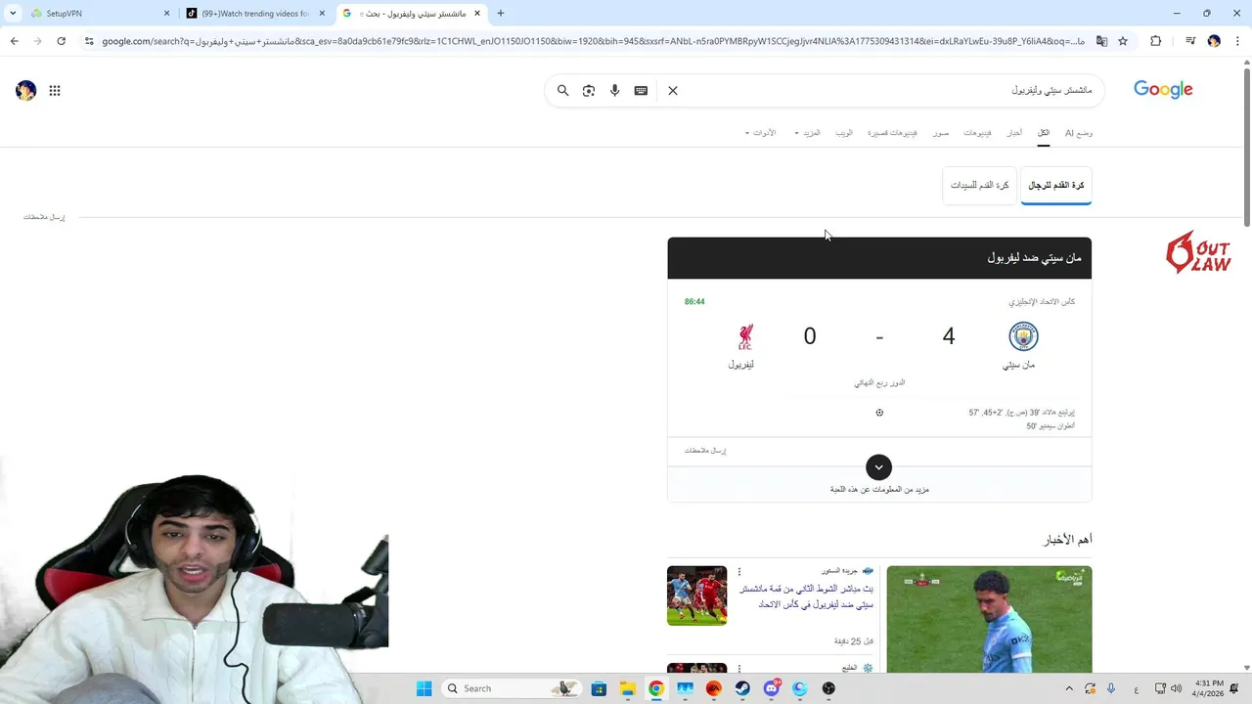The image size is (1252, 704).
Task: Open the Windows Start menu
Action: point(424,688)
